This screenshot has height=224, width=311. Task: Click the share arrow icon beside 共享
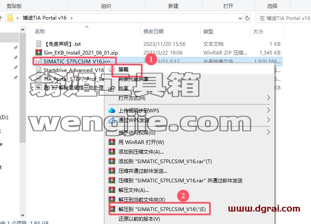click(112, 88)
